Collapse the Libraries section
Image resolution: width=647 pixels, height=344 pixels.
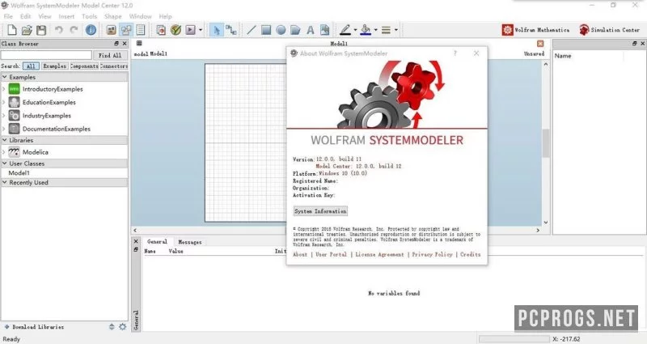tap(5, 140)
